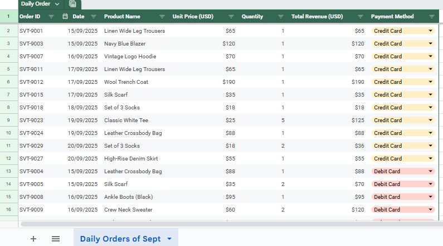
Task: Add a new sheet with plus icon
Action: tap(33, 239)
